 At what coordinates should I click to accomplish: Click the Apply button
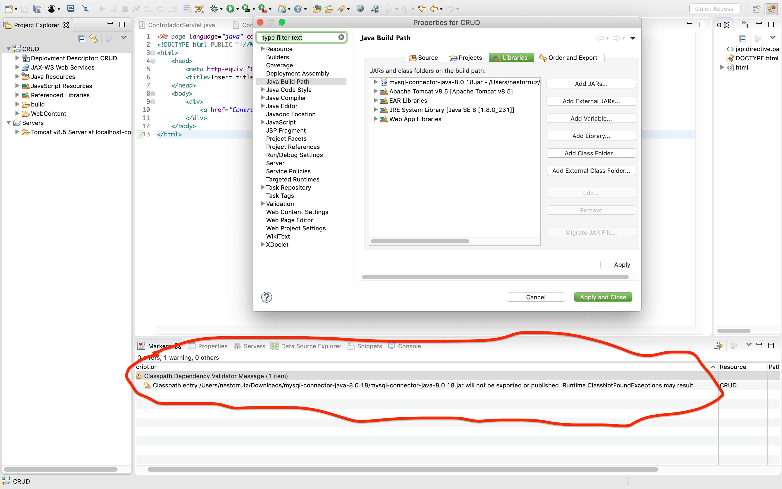click(620, 265)
